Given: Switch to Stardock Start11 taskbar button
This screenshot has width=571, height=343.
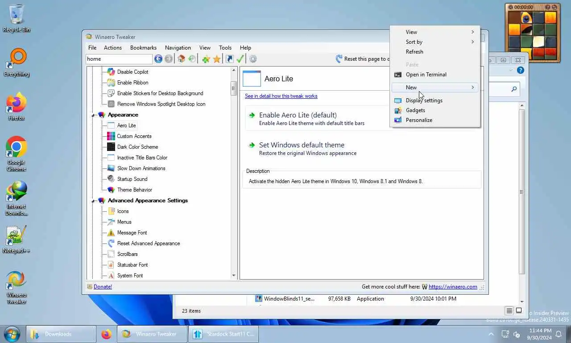Looking at the screenshot, I should tap(223, 334).
